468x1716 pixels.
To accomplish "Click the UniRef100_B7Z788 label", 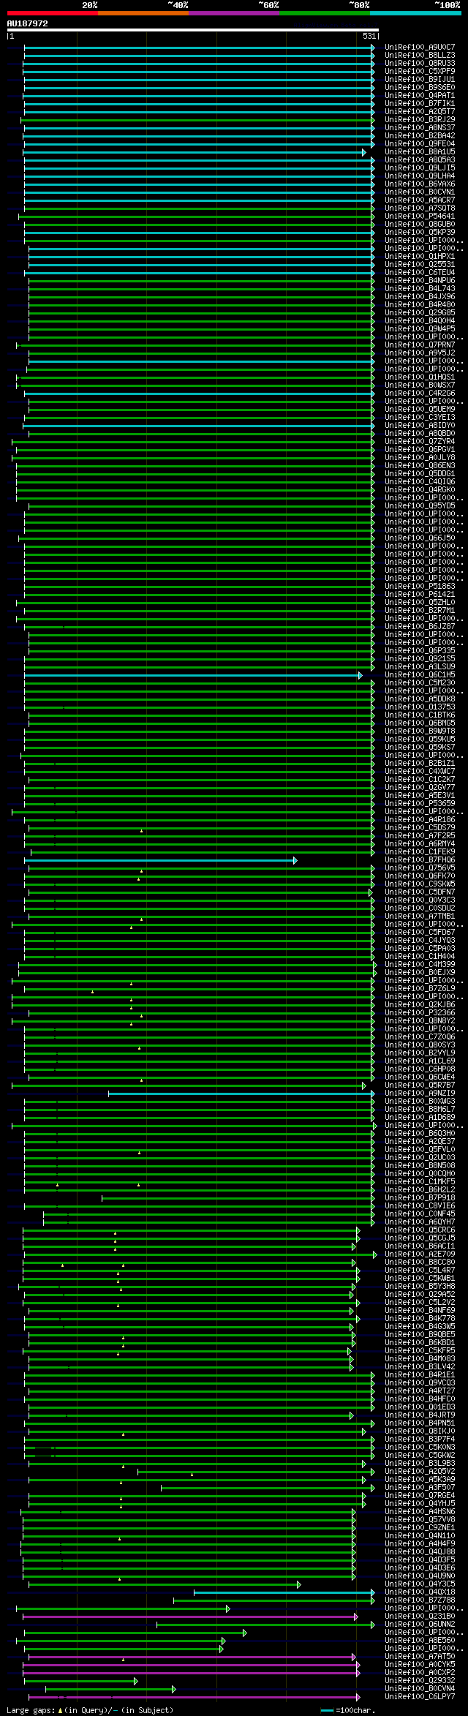I will 420,1600.
